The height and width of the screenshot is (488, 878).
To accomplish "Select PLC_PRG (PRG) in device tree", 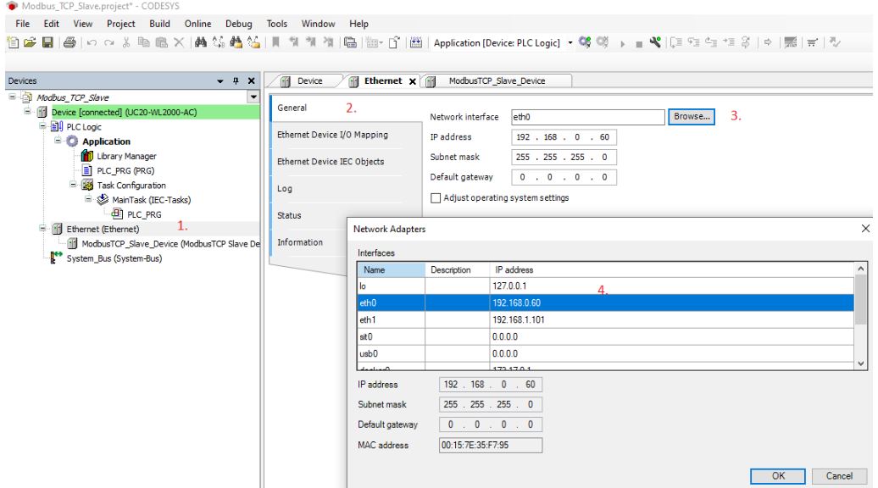I will (125, 170).
